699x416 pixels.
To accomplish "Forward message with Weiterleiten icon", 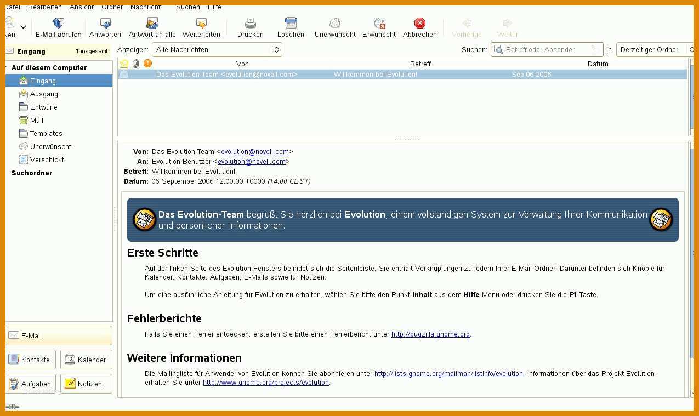I will tap(201, 23).
